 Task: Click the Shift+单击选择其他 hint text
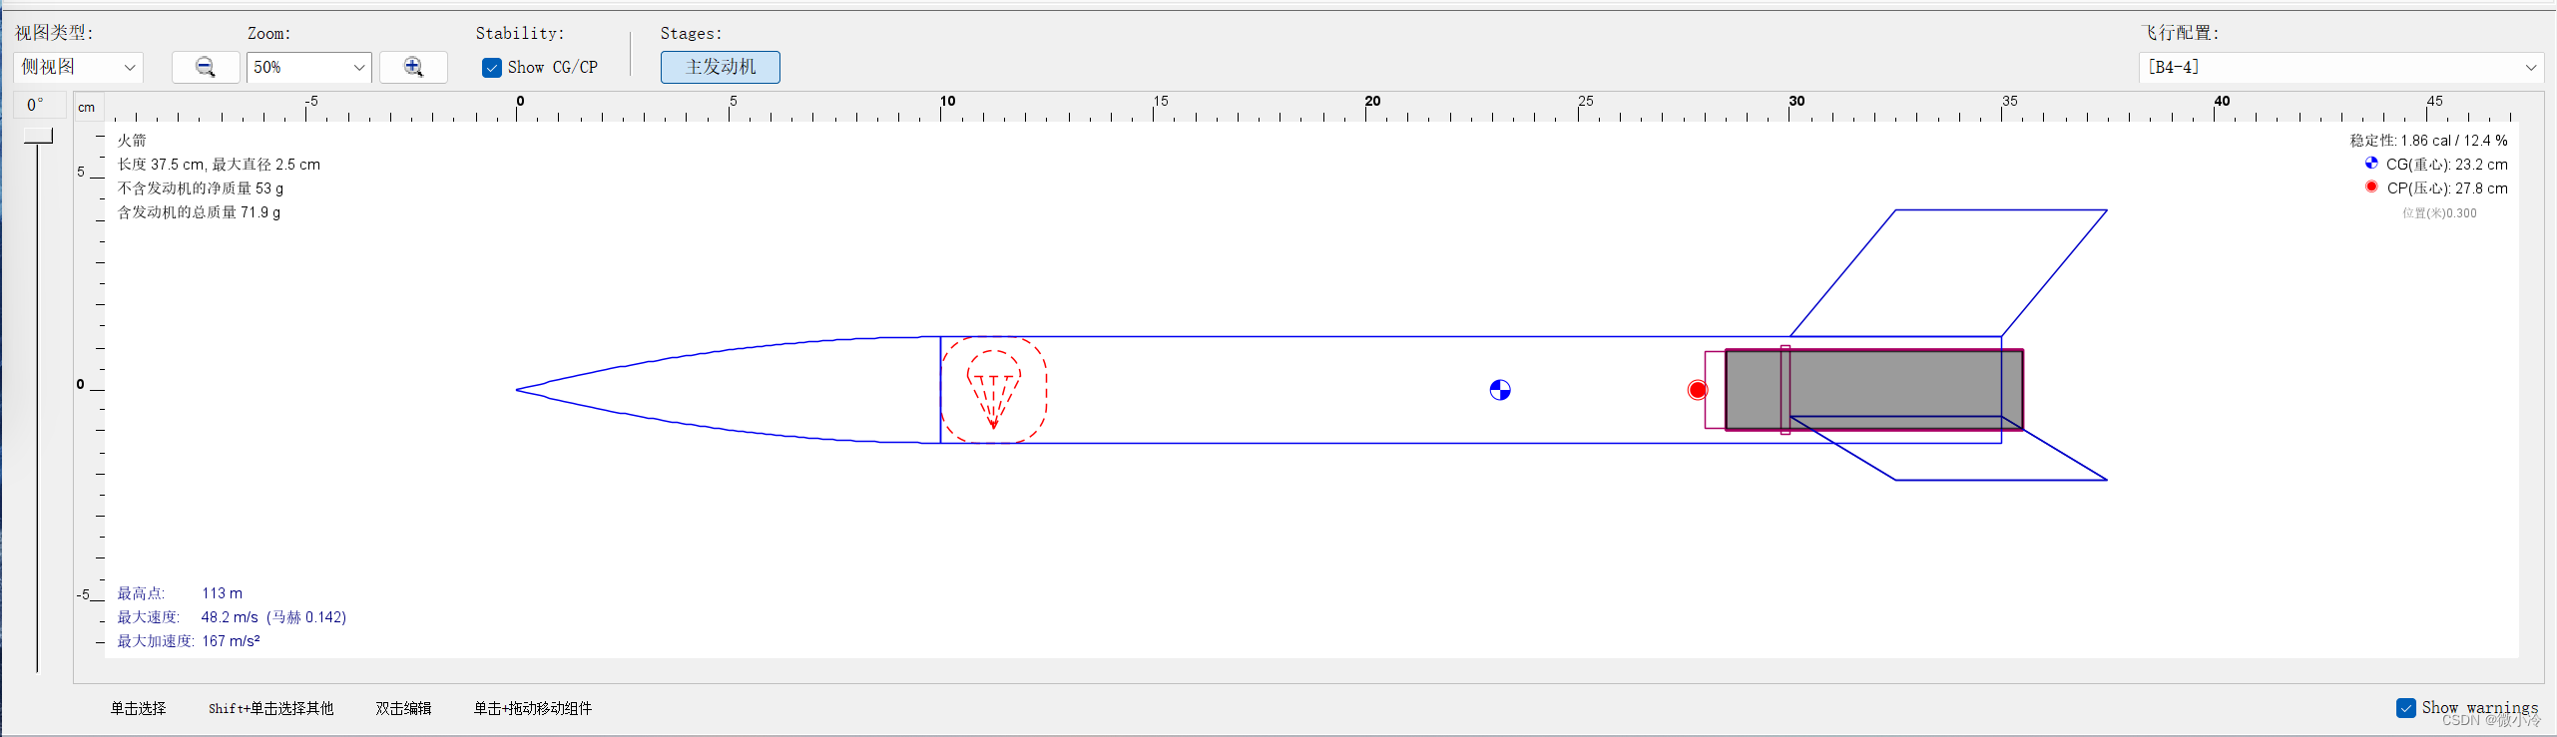(270, 708)
